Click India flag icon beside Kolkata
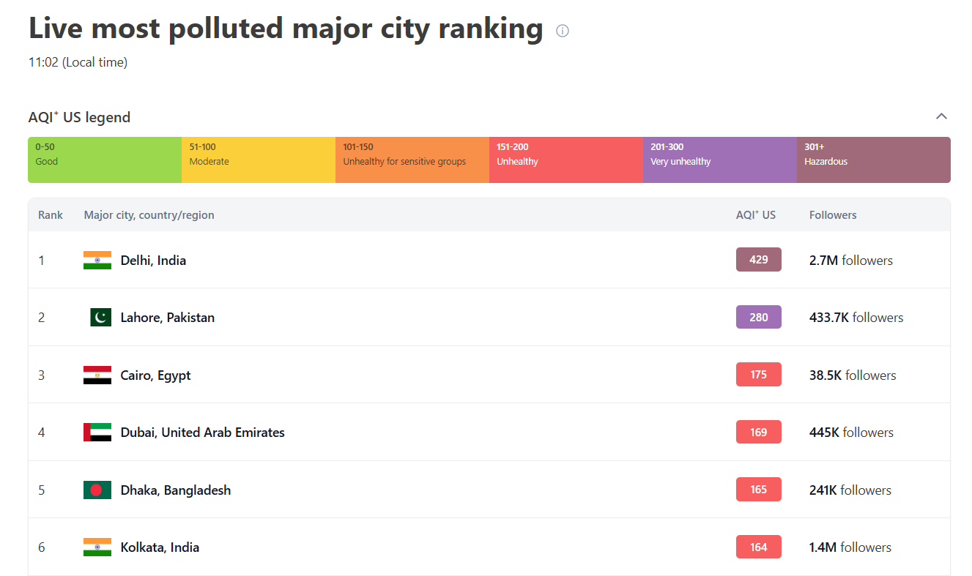The width and height of the screenshot is (972, 576). click(97, 547)
